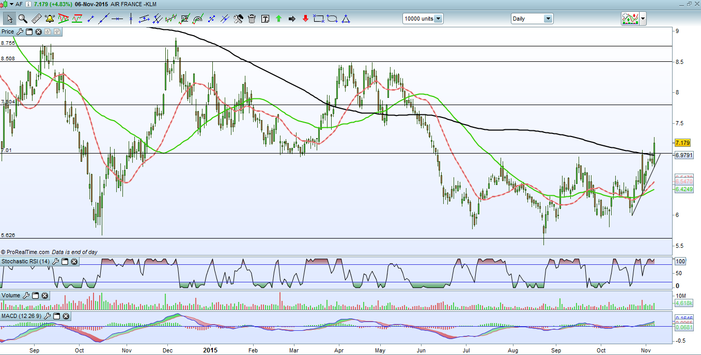Click the 6.9791 price axis label
Viewport: 701px width, 355px height.
684,155
